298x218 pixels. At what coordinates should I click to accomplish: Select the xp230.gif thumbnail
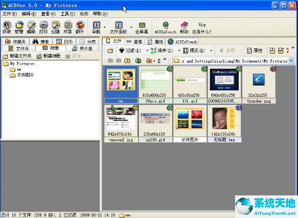[155, 123]
